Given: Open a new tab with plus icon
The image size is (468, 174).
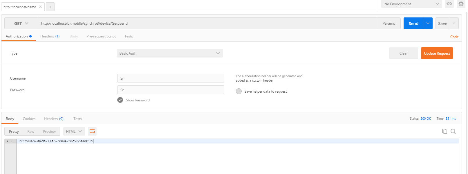Looking at the screenshot, I should [x=50, y=7].
